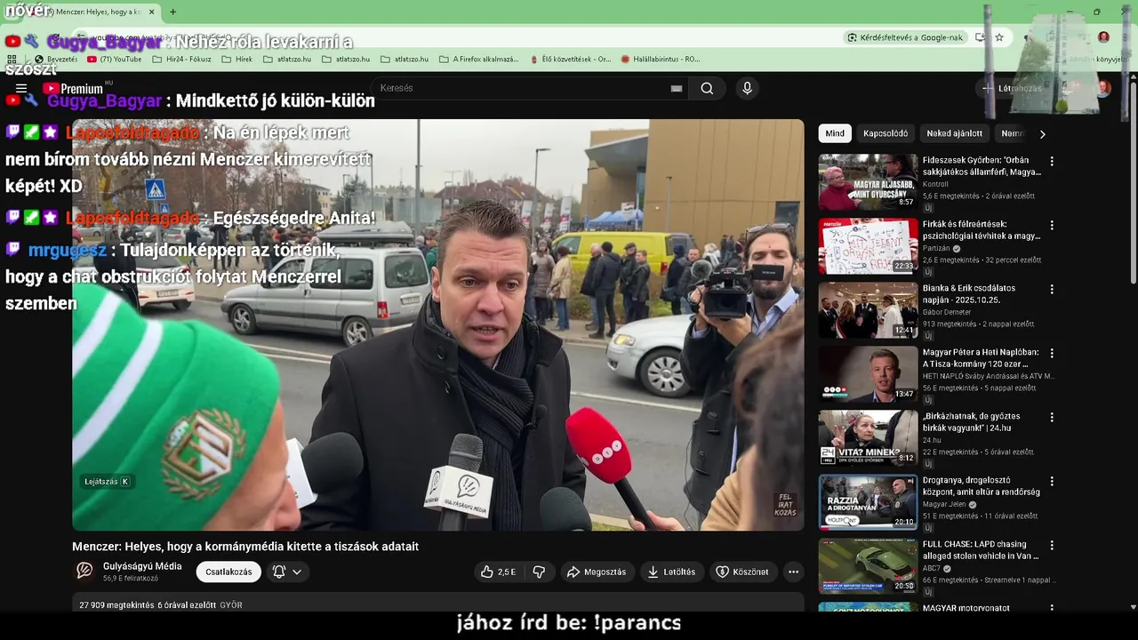Bookmark this page with the star icon
The image size is (1138, 640).
[x=999, y=37]
